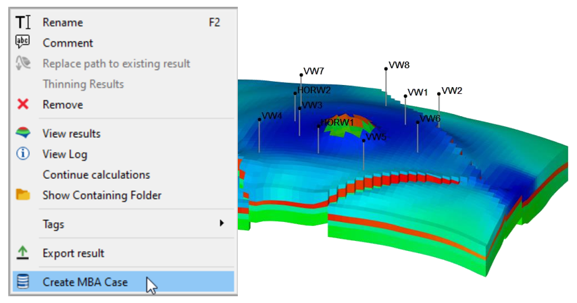
Task: Click well label HORW1
Action: pyautogui.click(x=337, y=122)
